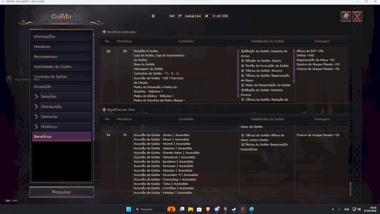Launch Microsoft Store from the taskbar
The width and height of the screenshot is (380, 214).
click(x=199, y=209)
